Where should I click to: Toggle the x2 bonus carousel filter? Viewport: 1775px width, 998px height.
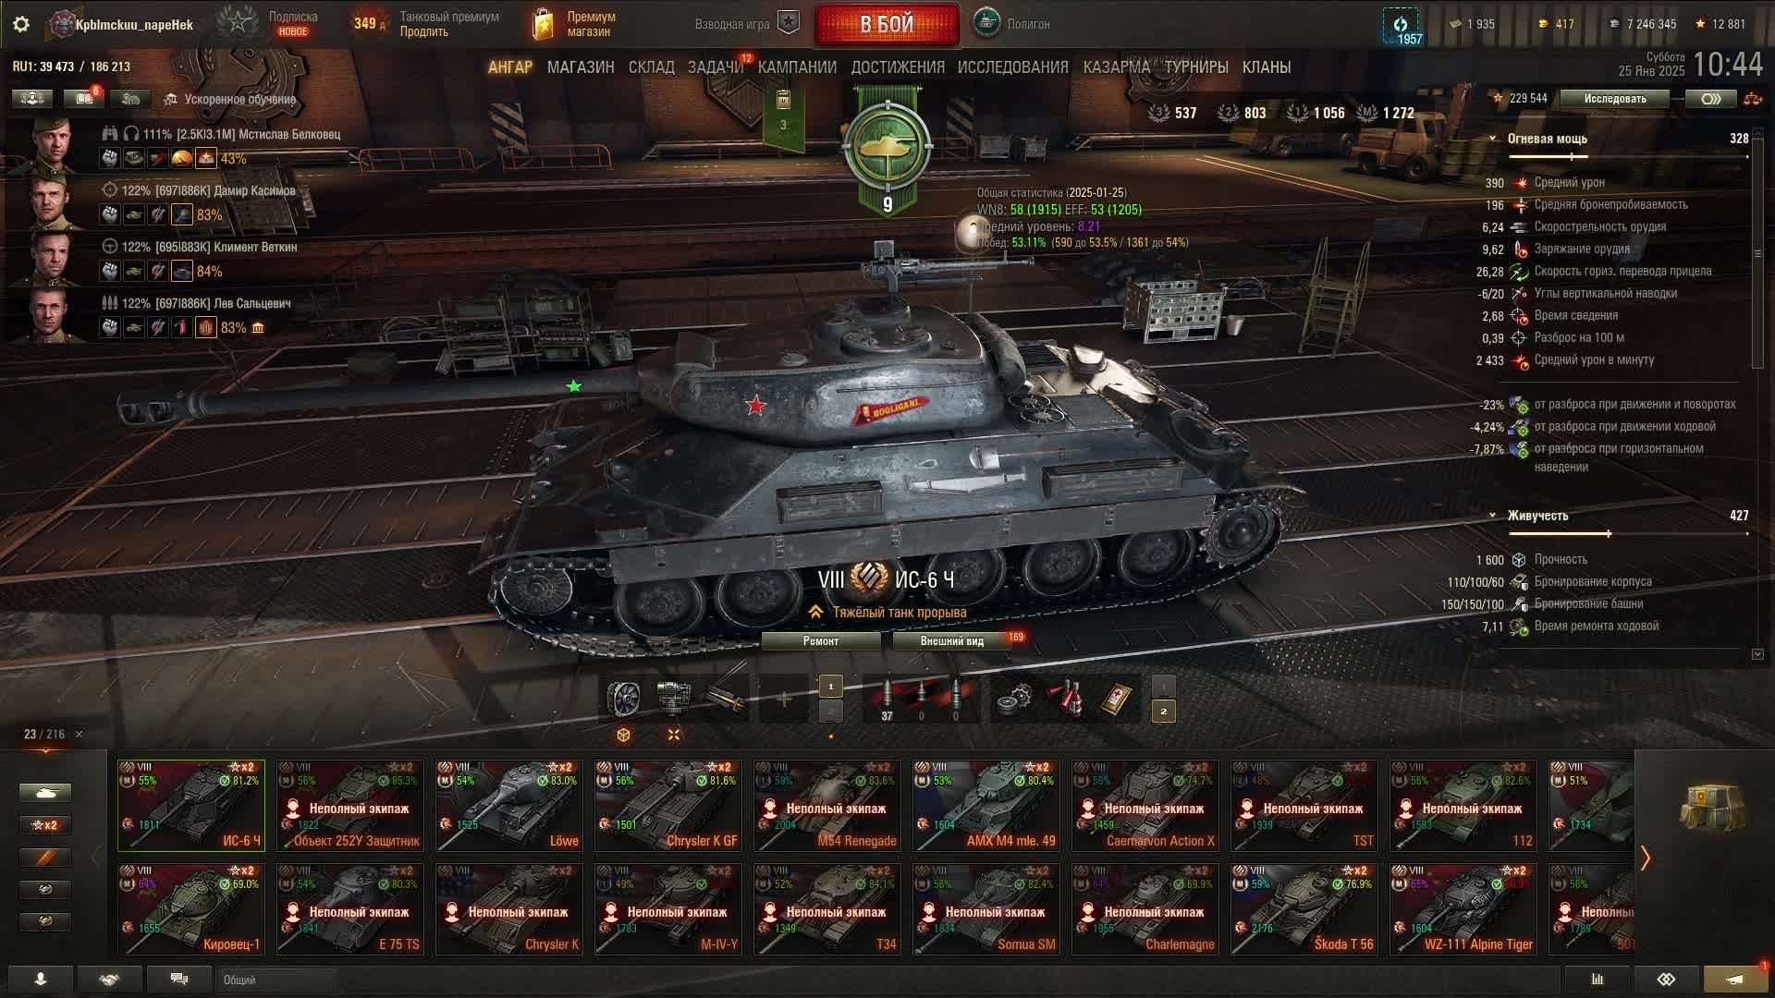point(44,825)
